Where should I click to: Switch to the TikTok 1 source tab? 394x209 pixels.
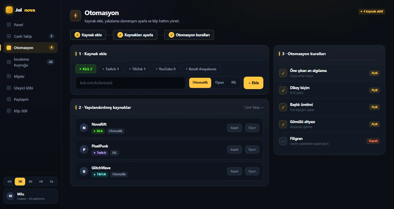tap(137, 69)
